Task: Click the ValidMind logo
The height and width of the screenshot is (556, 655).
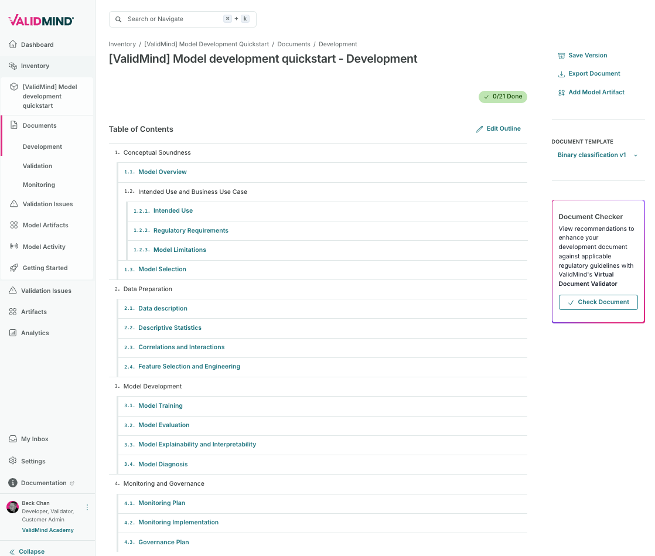Action: click(41, 20)
